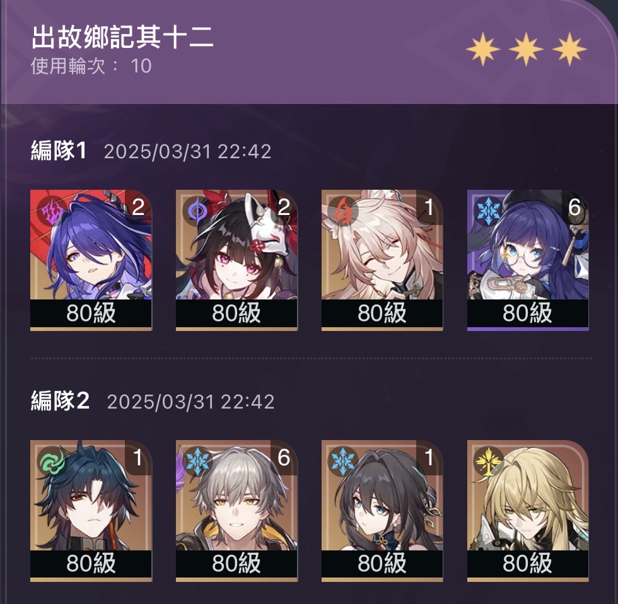This screenshot has width=618, height=604.
Task: Click the yellow Imaginary element icon
Action: click(x=488, y=462)
